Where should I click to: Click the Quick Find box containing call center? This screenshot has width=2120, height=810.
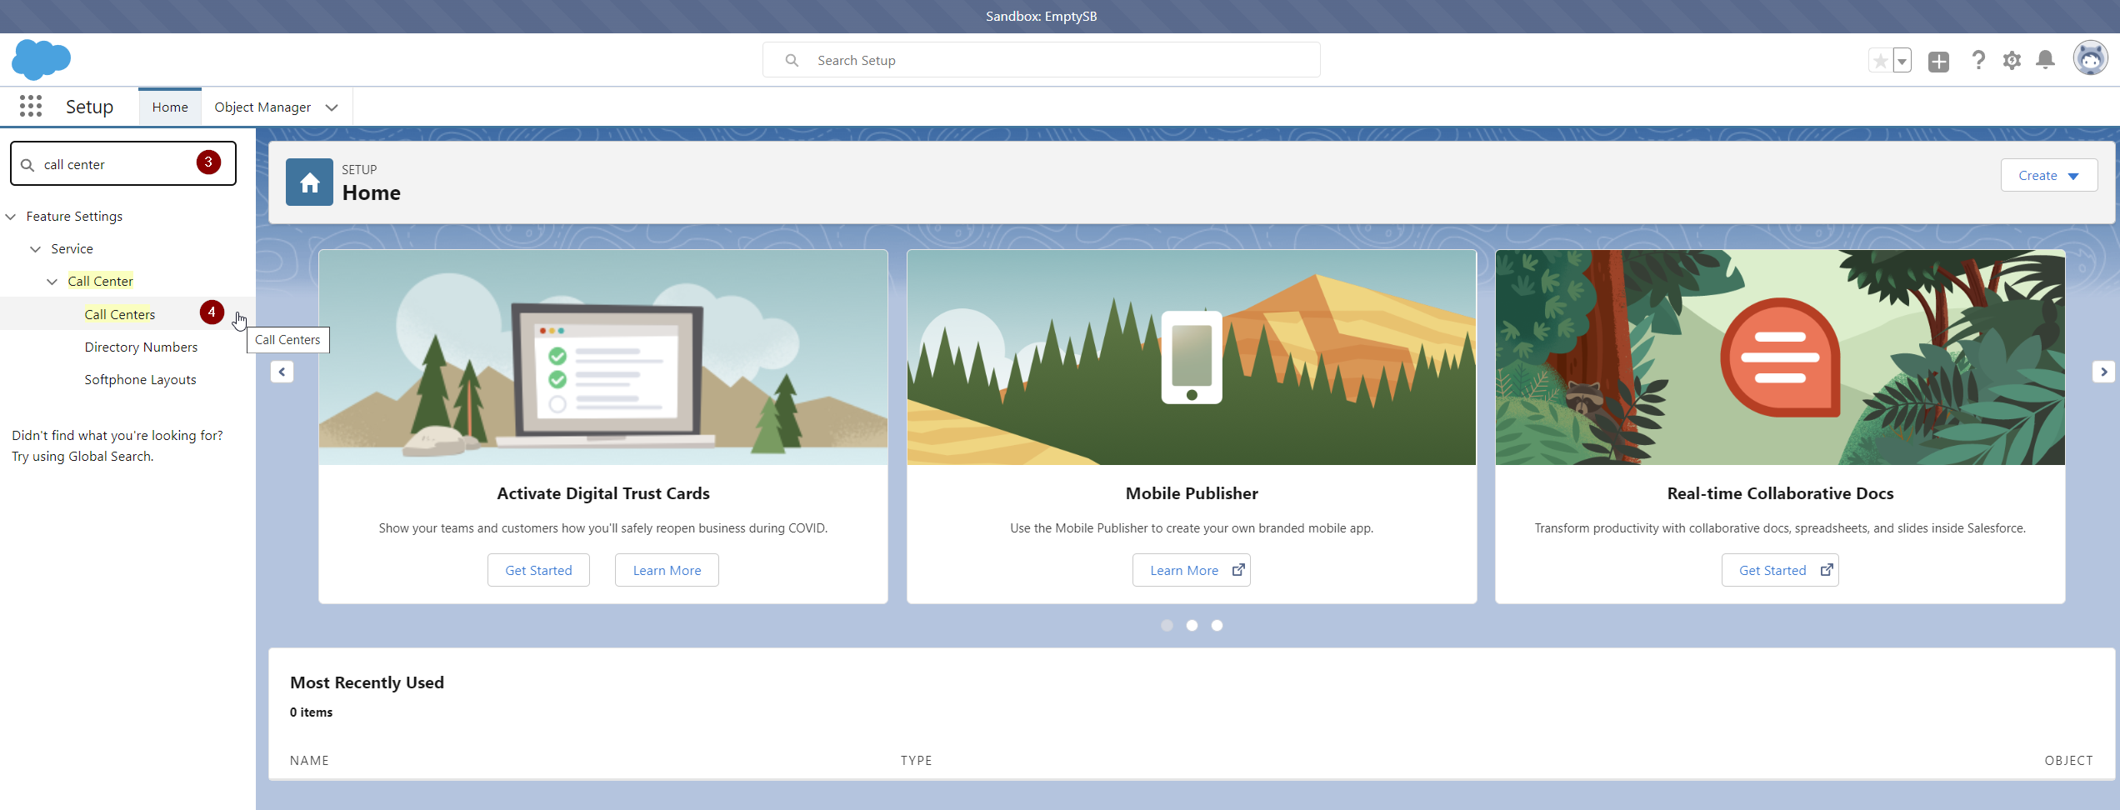(x=122, y=163)
